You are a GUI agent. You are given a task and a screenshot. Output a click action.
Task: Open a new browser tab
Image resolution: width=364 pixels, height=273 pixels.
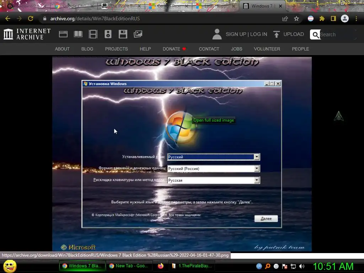294,6
